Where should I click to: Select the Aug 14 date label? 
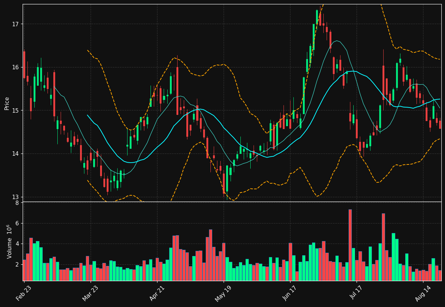point(423,294)
